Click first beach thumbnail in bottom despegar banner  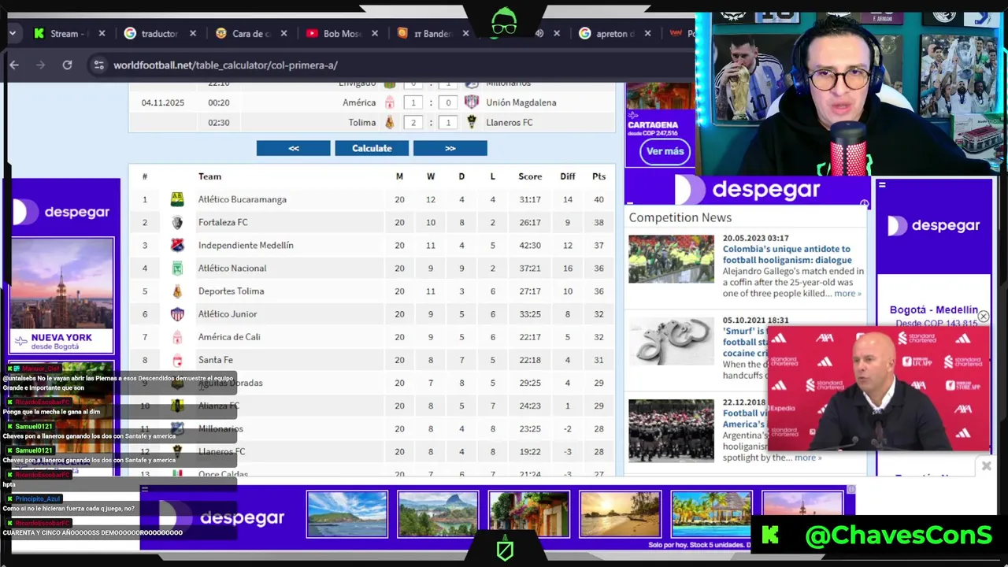347,513
